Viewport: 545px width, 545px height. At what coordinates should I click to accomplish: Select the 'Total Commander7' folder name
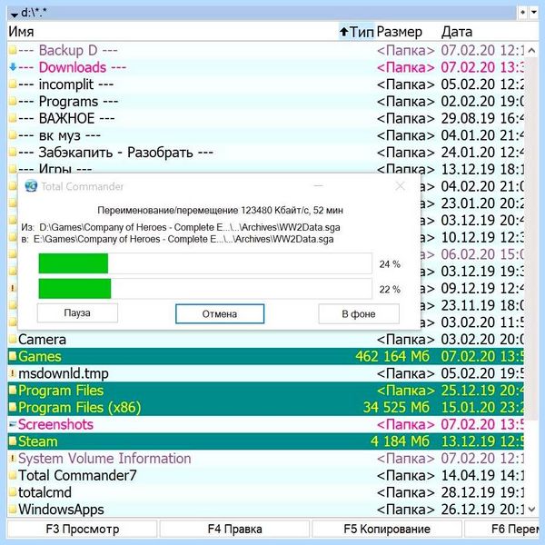pos(77,476)
